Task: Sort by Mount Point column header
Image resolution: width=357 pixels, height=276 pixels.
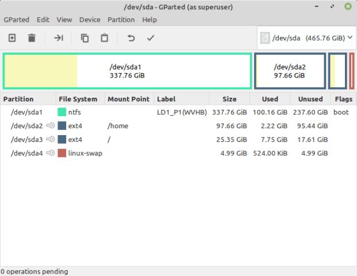Action: [x=128, y=99]
